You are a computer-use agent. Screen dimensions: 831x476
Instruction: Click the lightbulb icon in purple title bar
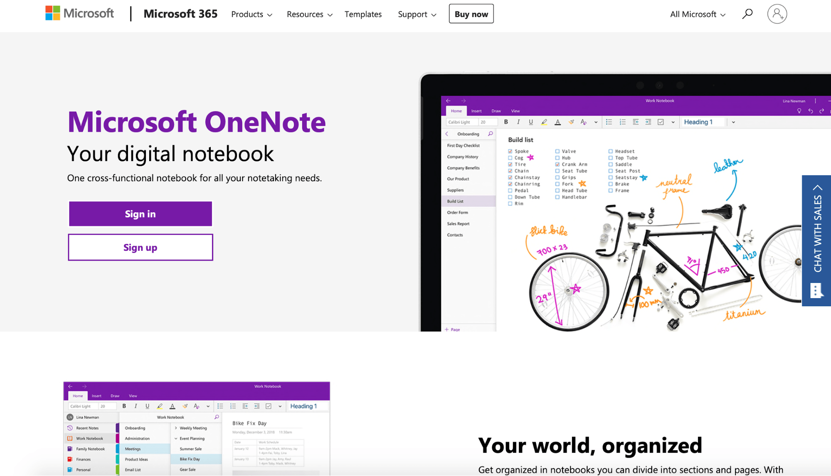799,111
